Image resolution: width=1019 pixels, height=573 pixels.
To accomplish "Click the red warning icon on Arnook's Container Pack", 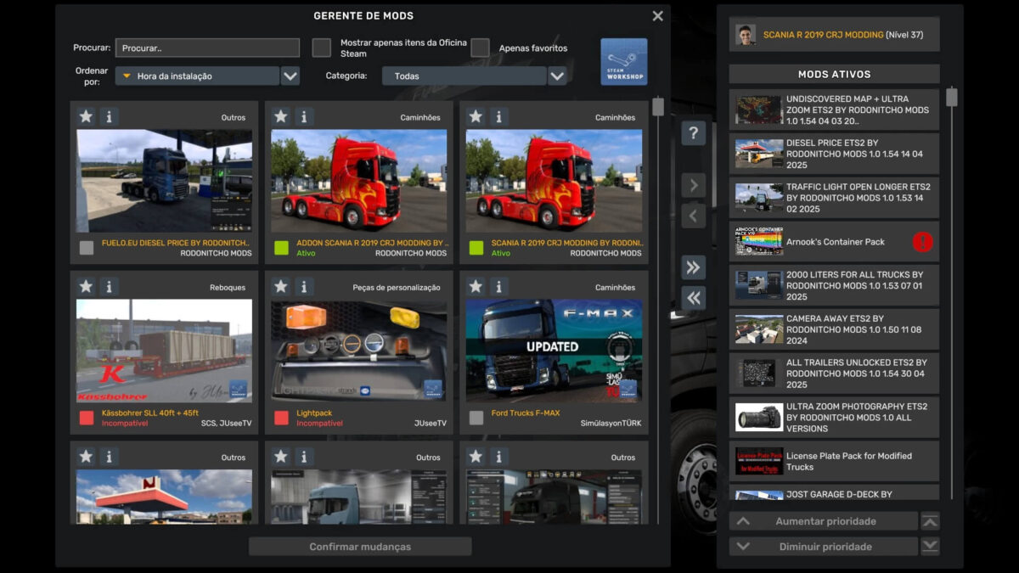I will [922, 242].
